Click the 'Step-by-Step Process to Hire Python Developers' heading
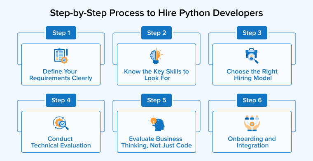 [156, 13]
